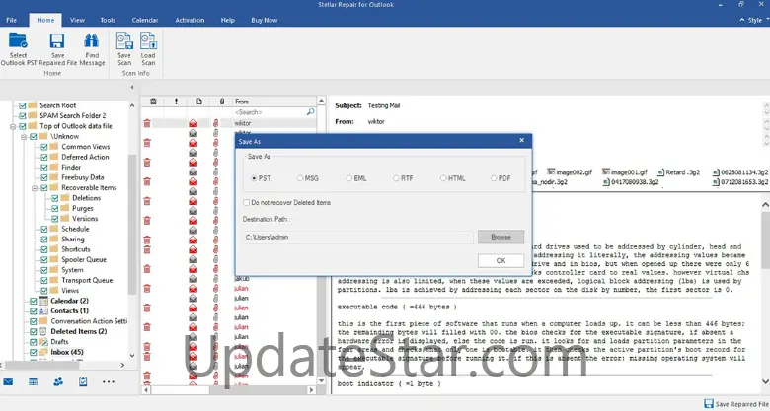This screenshot has width=770, height=411.
Task: Click Browse button for destination
Action: [500, 237]
